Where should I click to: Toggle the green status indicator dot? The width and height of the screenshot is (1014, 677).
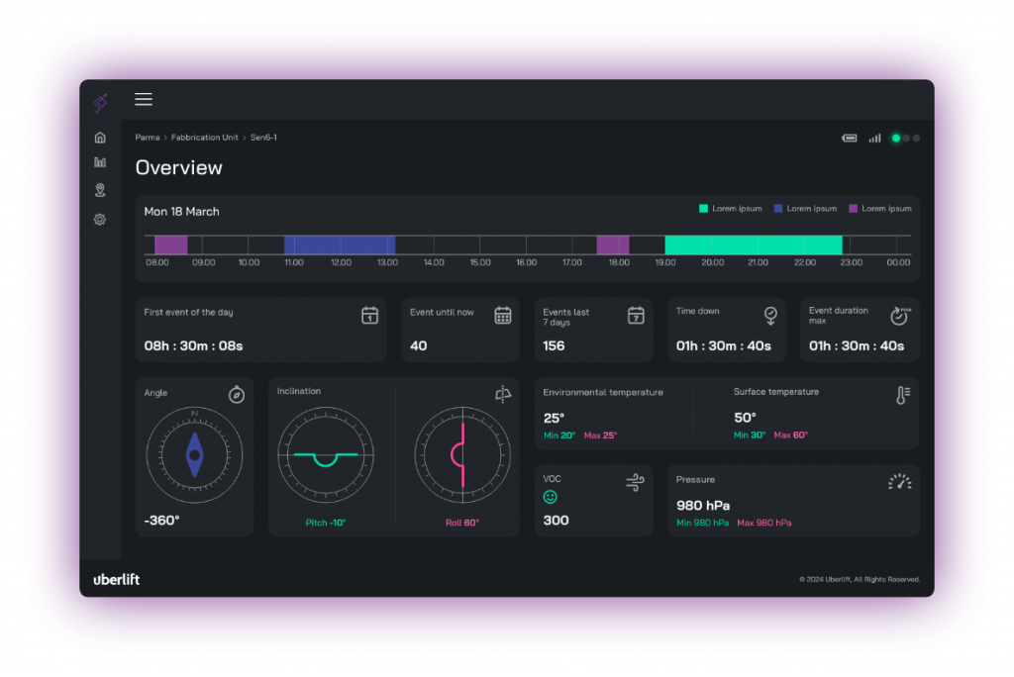click(896, 138)
